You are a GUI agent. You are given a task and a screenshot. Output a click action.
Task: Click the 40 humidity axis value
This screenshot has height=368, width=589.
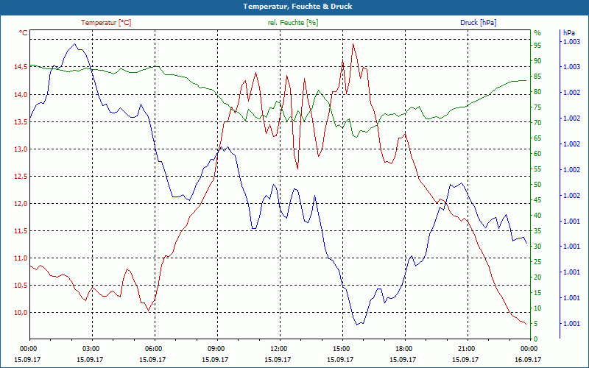point(537,216)
